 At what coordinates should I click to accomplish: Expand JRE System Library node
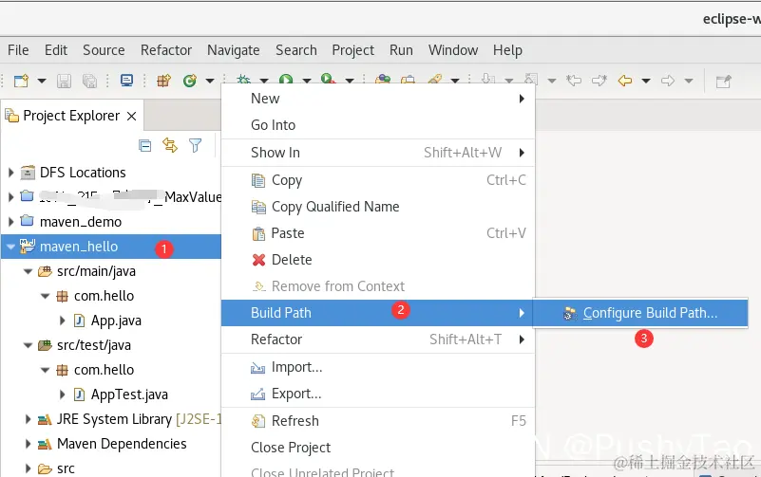pos(28,419)
